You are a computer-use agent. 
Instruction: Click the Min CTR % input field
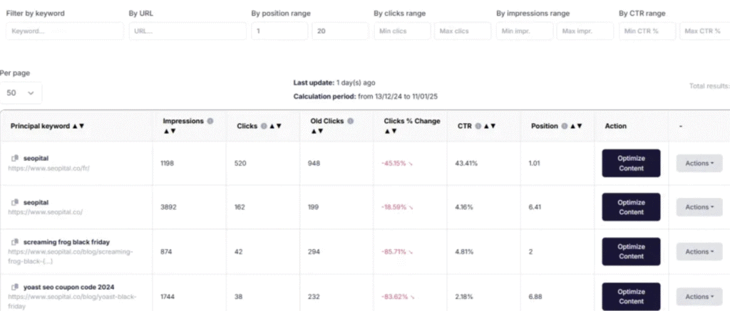647,31
